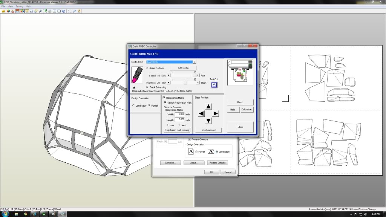The width and height of the screenshot is (386, 217).
Task: Select Portrait radio in rear dialog
Action: coord(196,151)
